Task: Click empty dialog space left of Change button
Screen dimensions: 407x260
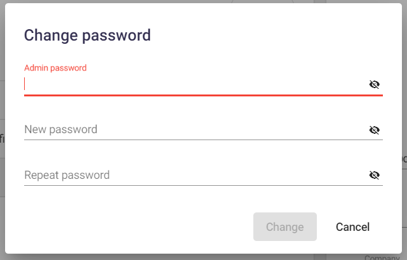Action: [138, 227]
